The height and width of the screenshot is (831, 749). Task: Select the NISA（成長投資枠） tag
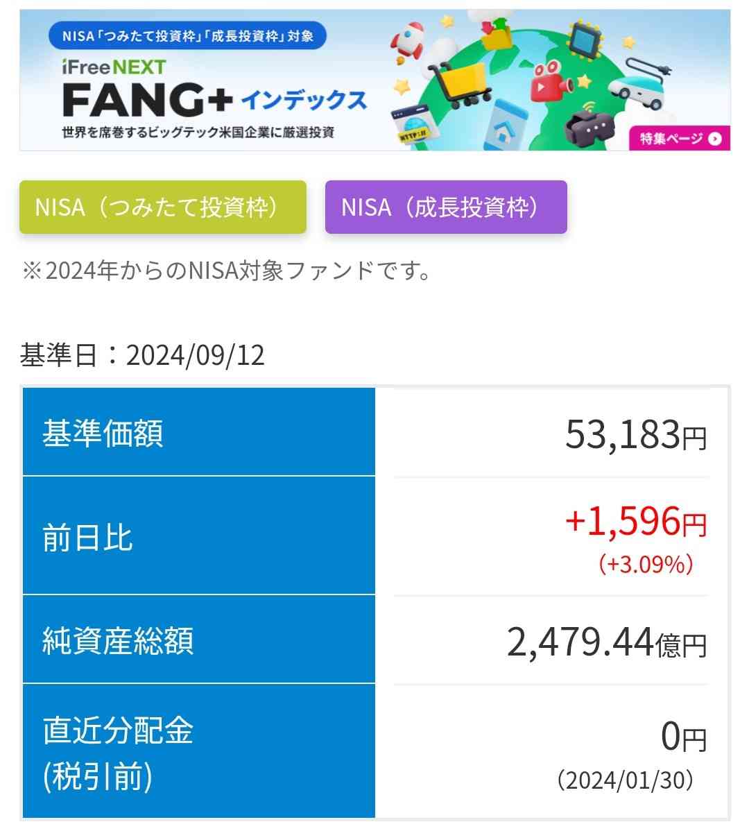446,207
